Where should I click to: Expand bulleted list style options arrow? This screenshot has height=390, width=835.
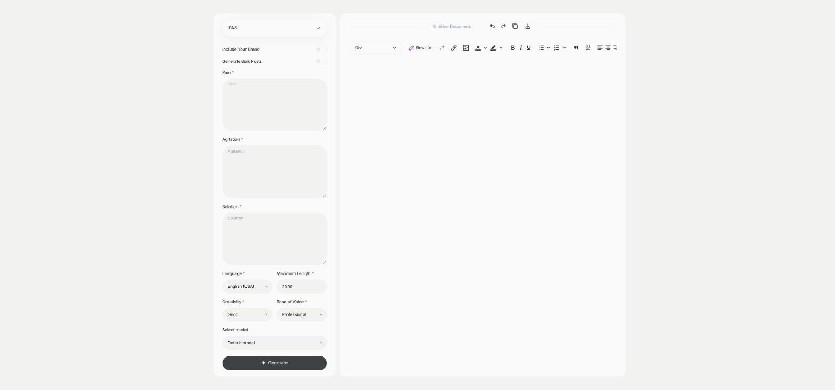point(549,48)
